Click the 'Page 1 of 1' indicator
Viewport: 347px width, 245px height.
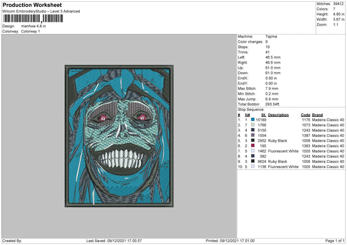(x=335, y=240)
